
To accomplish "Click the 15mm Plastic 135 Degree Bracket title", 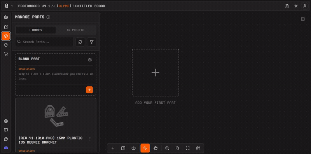I will coord(51,140).
